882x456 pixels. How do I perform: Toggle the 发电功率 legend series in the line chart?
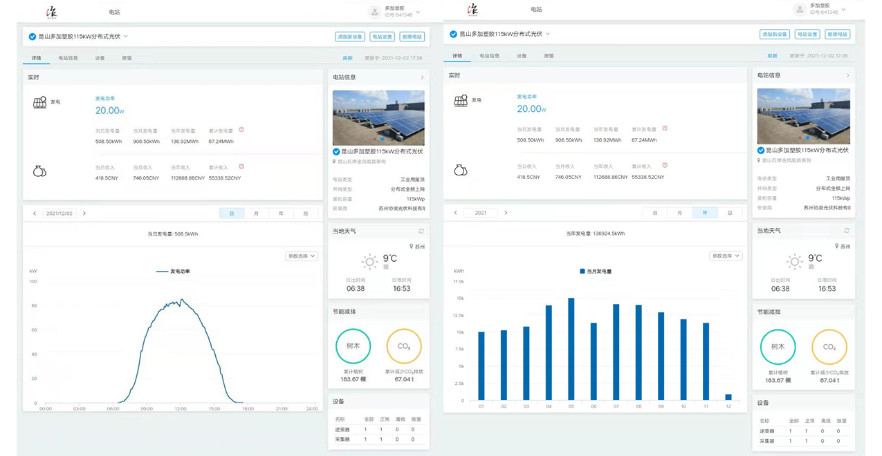click(173, 272)
